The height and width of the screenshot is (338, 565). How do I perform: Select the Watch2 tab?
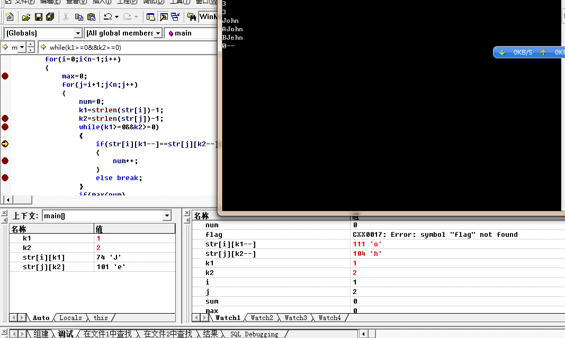click(x=262, y=318)
